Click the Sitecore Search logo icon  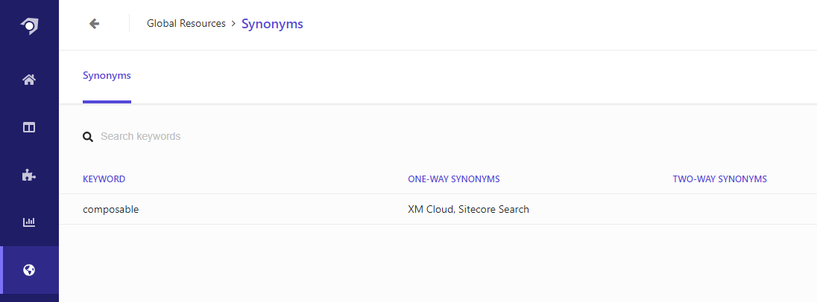pyautogui.click(x=29, y=26)
